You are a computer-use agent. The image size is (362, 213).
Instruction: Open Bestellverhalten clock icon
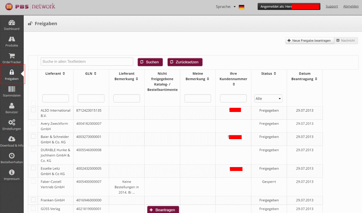12,156
